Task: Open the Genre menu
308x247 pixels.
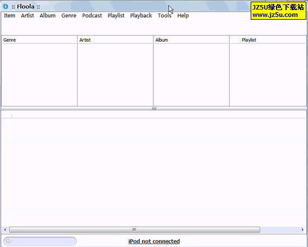Action: (69, 16)
